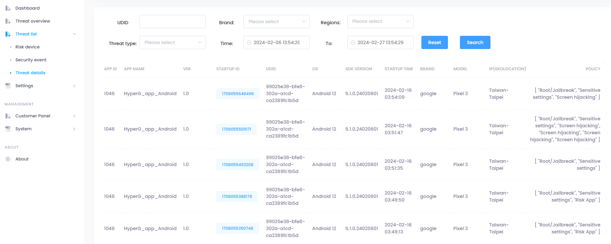Click the Settings toggle icon in sidebar
The image size is (611, 244).
click(x=8, y=86)
